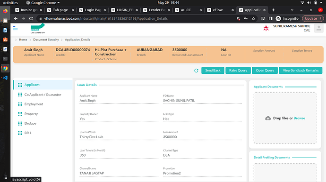Click the FO Name field SACHIN SUNIL PATIL
The width and height of the screenshot is (326, 182).
pos(202,101)
